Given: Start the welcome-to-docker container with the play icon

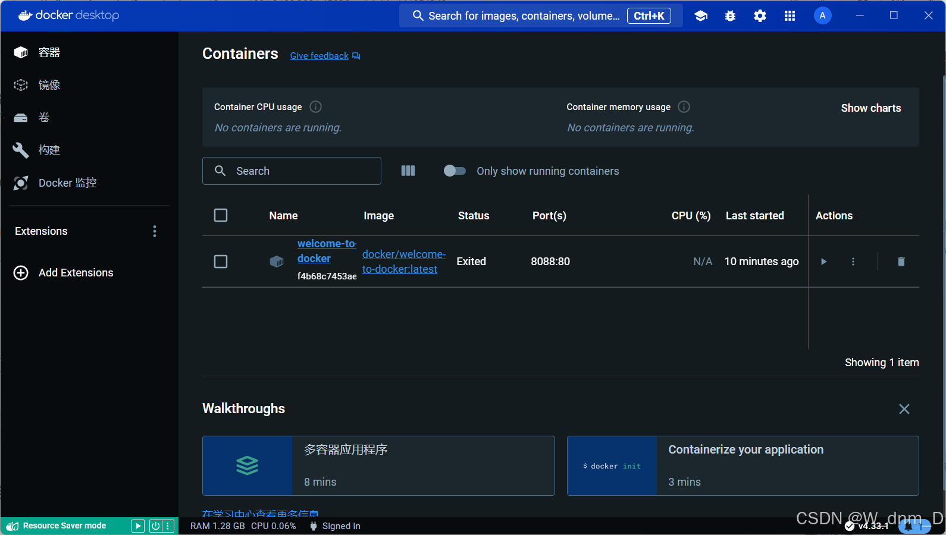Looking at the screenshot, I should tap(824, 262).
